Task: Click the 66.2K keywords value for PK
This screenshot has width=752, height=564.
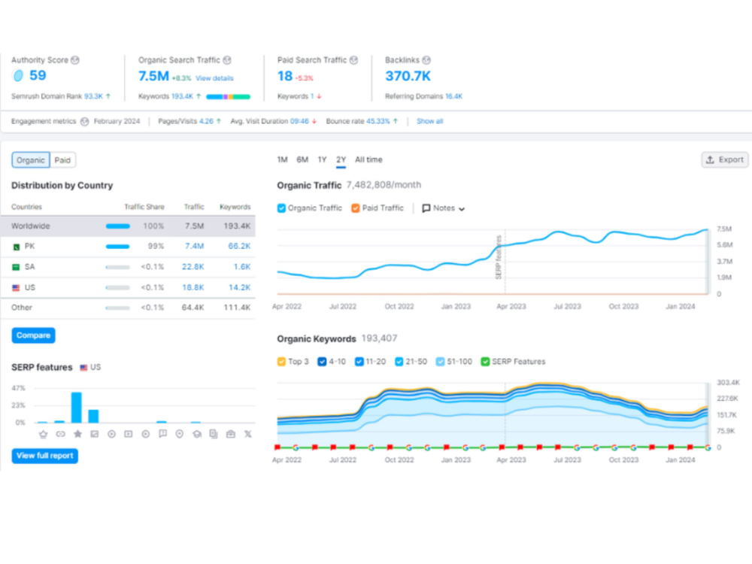Action: click(239, 247)
